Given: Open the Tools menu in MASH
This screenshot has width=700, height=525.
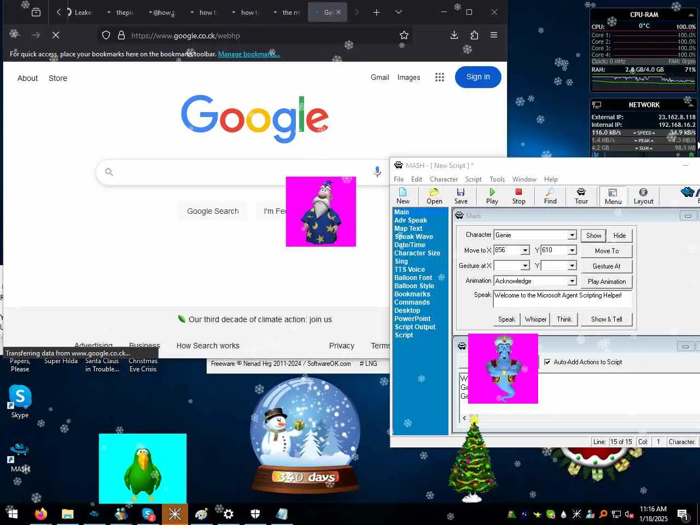Looking at the screenshot, I should (497, 179).
